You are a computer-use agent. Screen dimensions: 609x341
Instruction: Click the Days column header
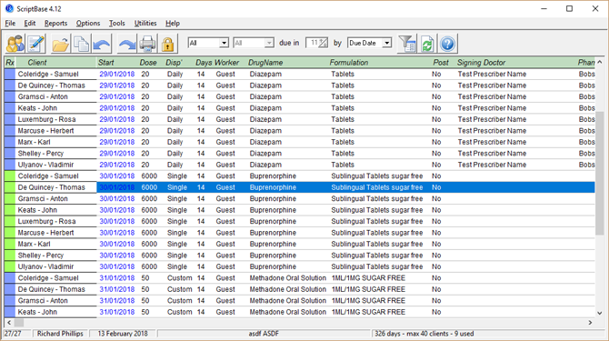tap(204, 63)
